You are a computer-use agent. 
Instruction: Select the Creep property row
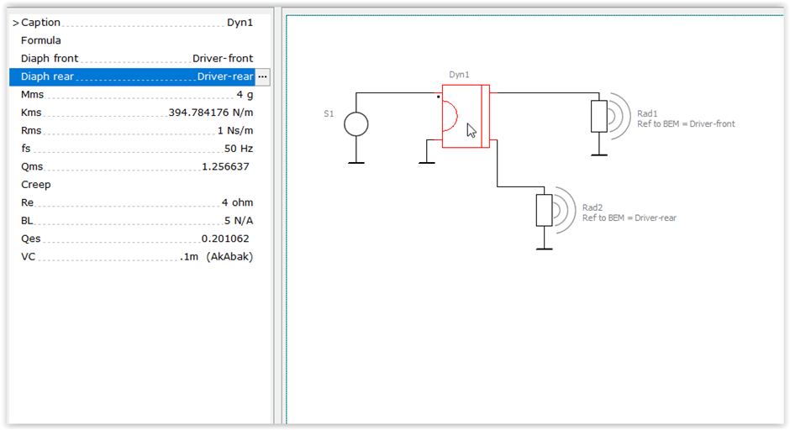[136, 185]
